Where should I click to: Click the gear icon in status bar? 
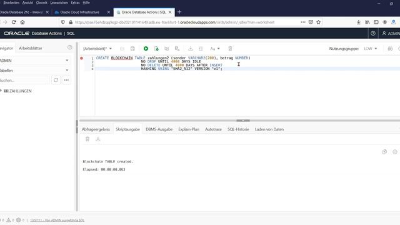18,220
